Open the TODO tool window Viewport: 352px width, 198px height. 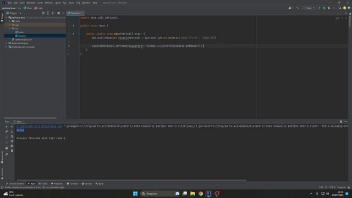(43, 184)
